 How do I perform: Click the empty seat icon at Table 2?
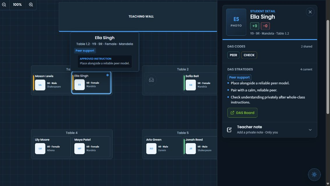[151, 80]
